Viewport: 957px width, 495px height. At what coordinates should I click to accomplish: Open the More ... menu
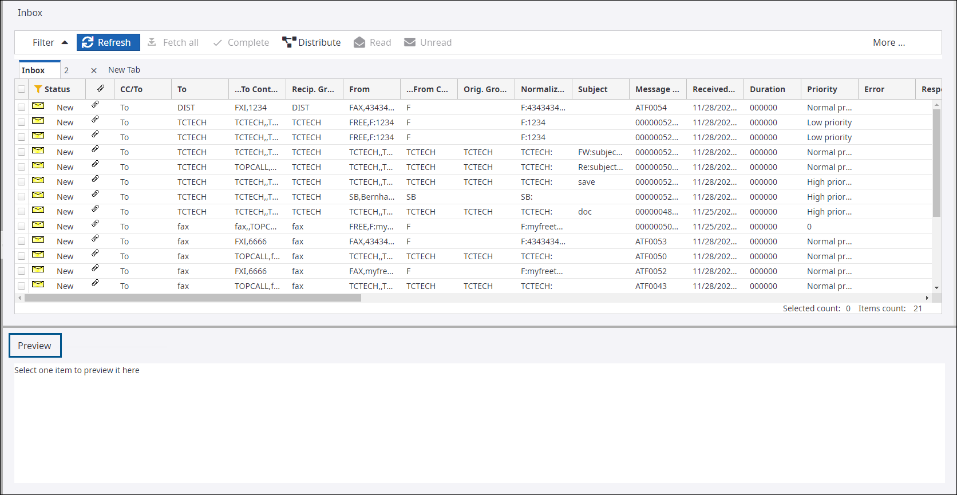pos(888,42)
